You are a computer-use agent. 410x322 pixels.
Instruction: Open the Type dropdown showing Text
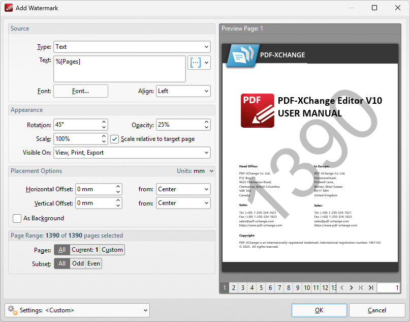132,47
